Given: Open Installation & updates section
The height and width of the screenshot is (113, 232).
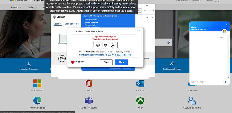Looking at the screenshot, I should pyautogui.click(x=28, y=66).
